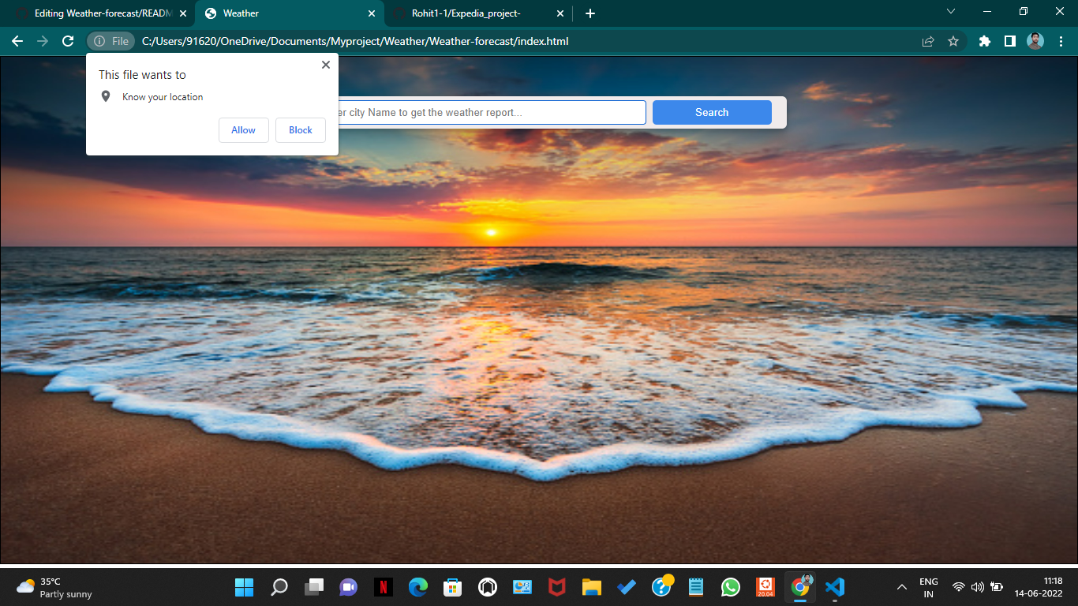
Task: Click the address bar file path
Action: coord(355,41)
